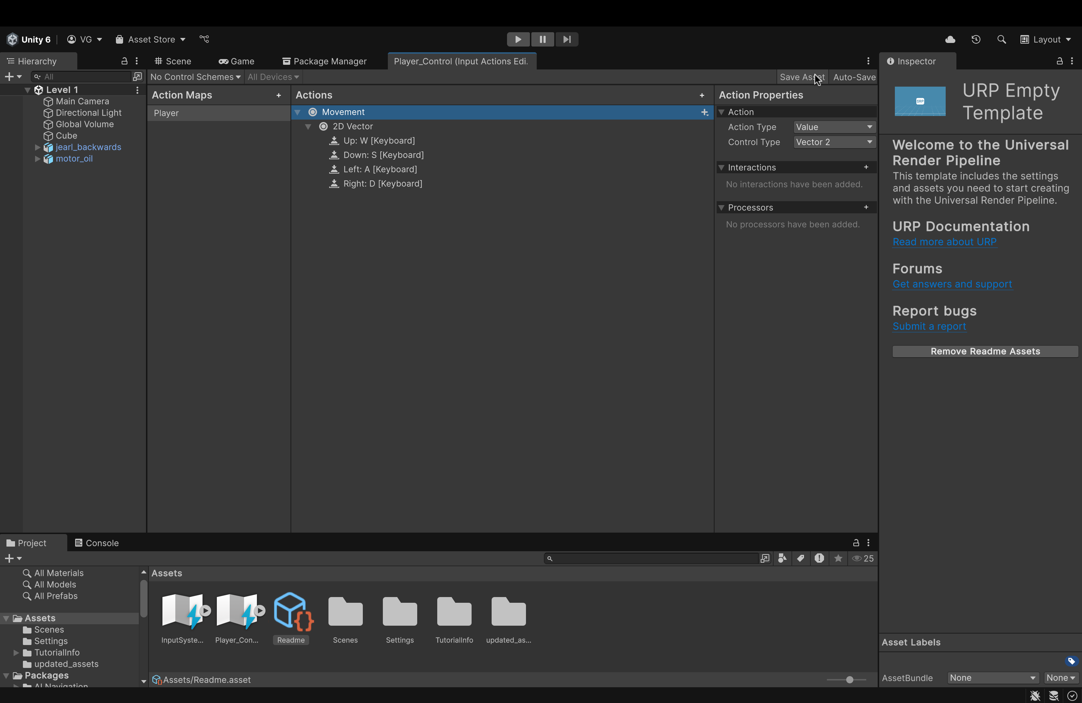Click the Play button in the toolbar
This screenshot has height=703, width=1082.
518,40
